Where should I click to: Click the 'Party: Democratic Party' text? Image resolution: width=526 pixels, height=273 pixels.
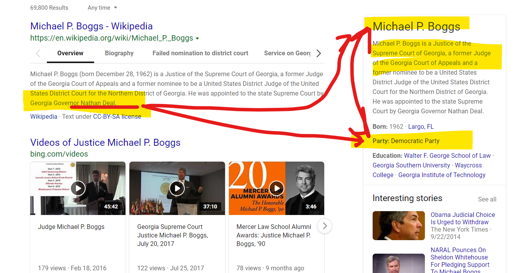tap(406, 141)
